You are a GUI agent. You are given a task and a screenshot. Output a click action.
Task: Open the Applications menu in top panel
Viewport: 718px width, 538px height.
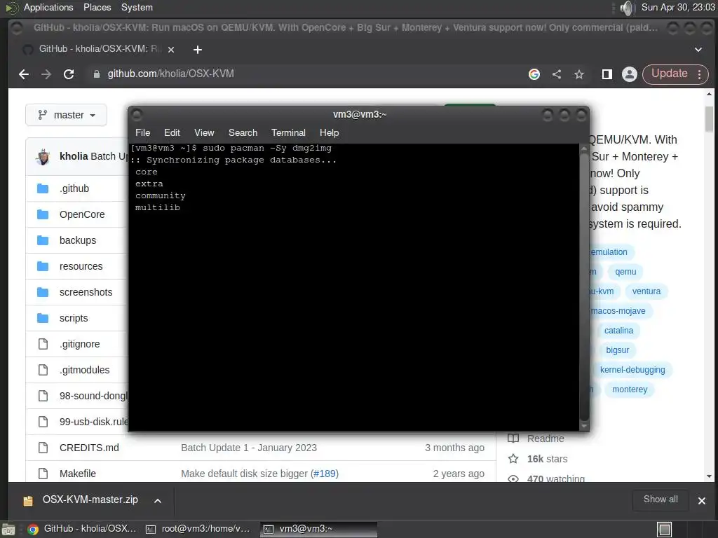pyautogui.click(x=48, y=7)
